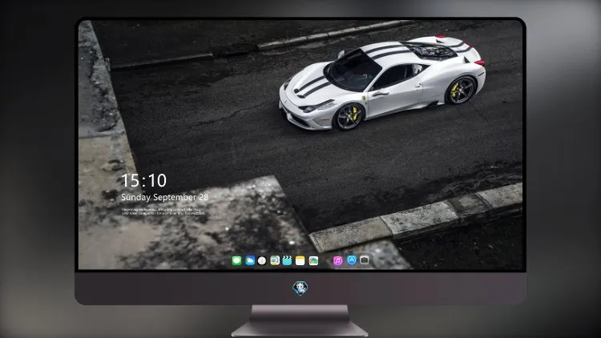
Task: Open the clapperboard Videos app in dock
Action: 287,260
